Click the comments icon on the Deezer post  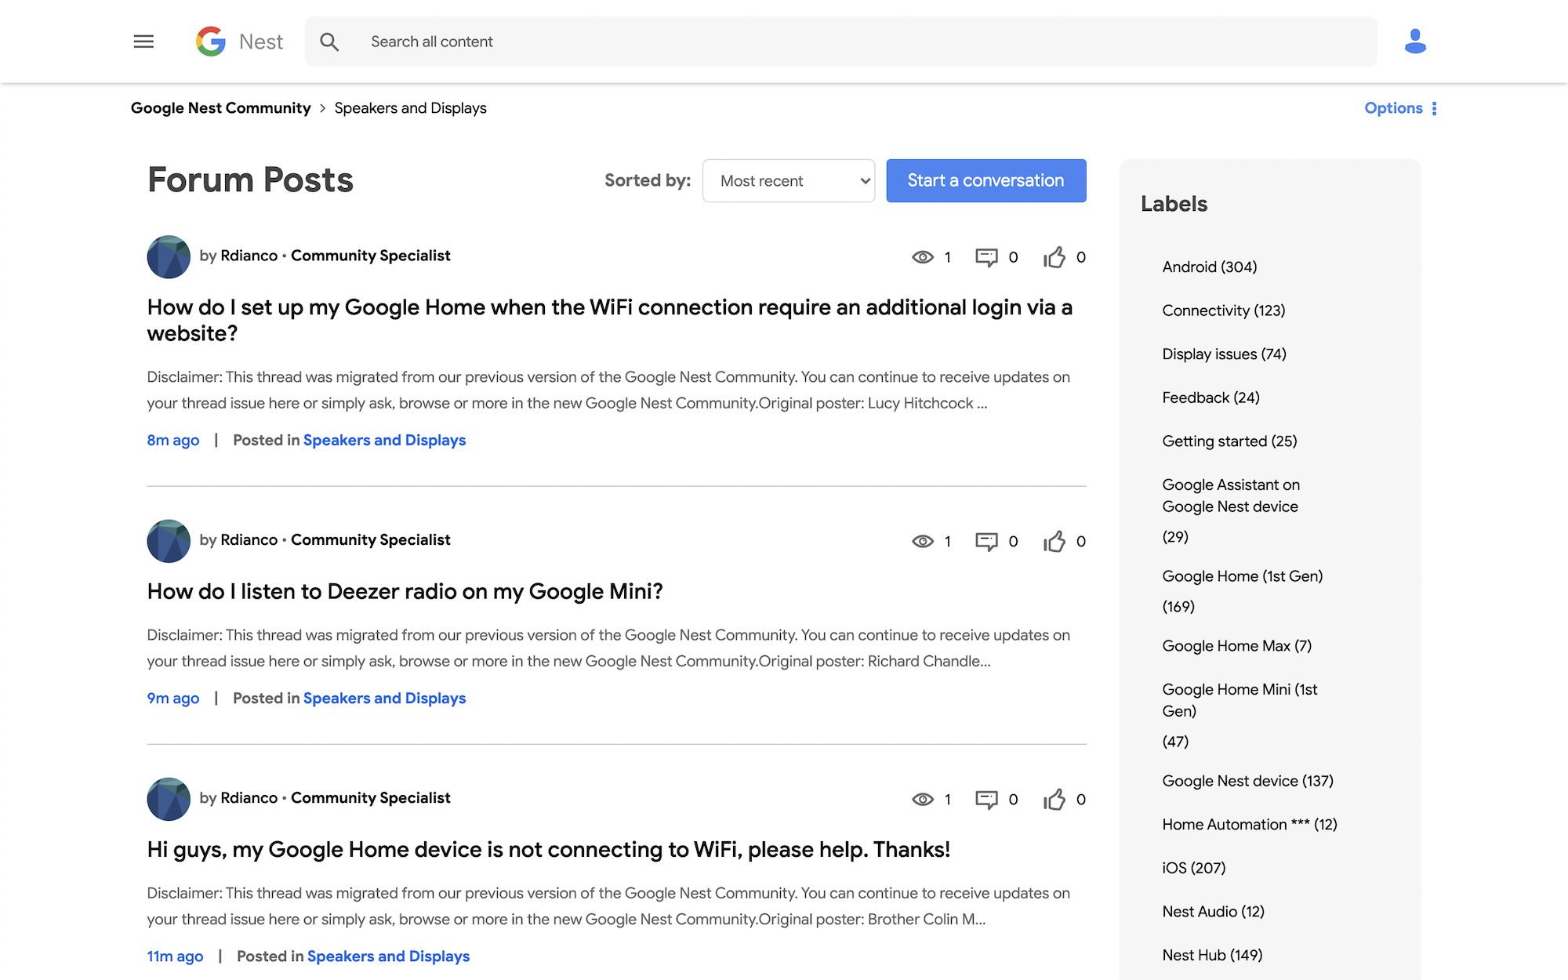[987, 541]
